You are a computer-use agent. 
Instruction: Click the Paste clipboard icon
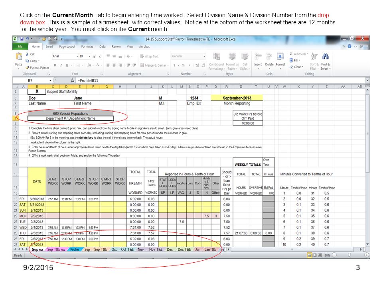click(x=19, y=56)
